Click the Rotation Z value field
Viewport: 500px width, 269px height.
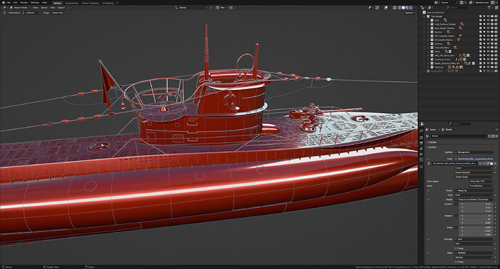coord(476,223)
